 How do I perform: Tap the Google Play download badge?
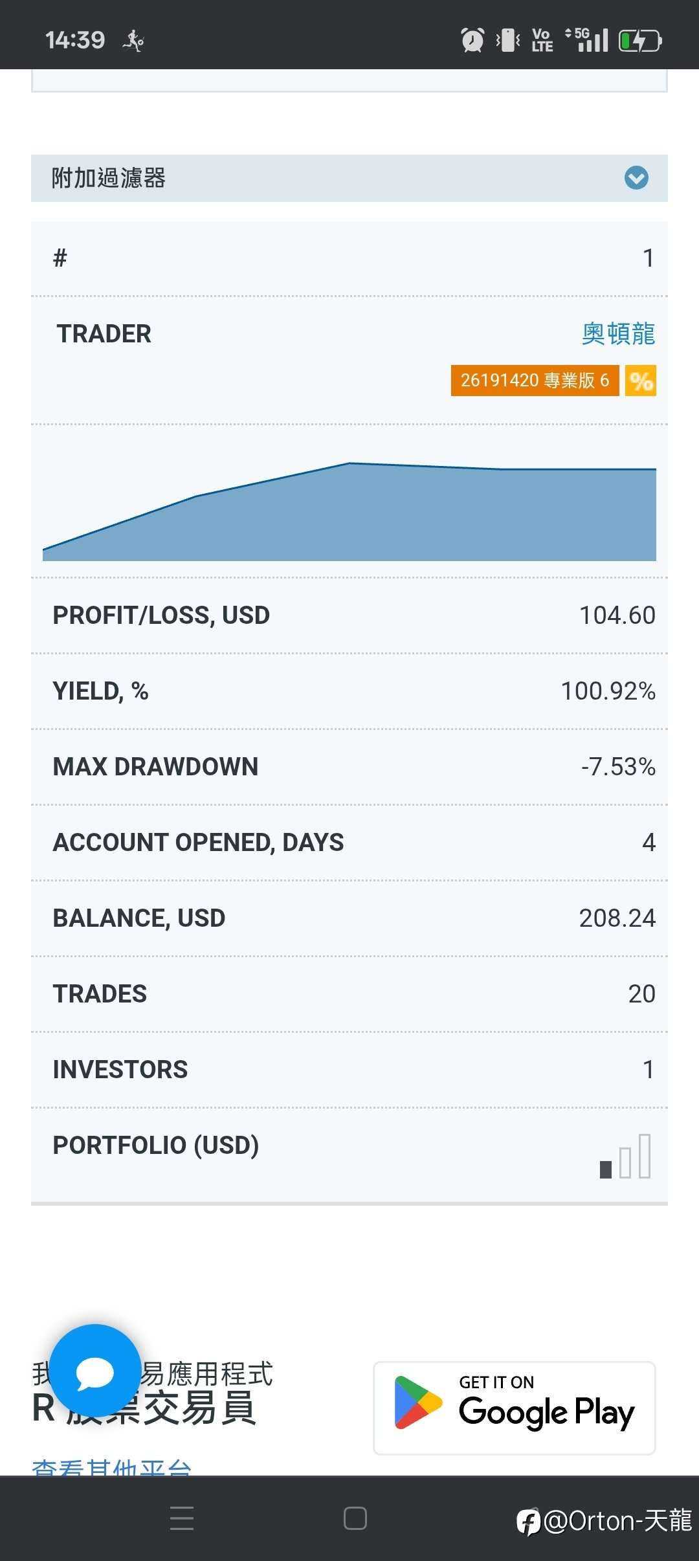tap(515, 1408)
